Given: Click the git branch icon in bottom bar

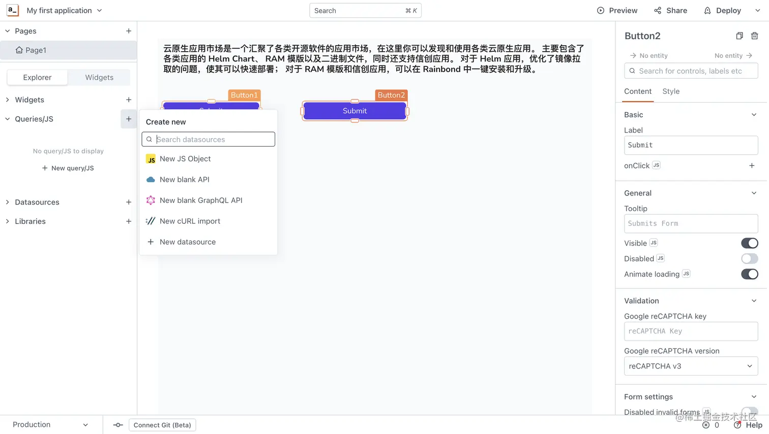Looking at the screenshot, I should (118, 425).
